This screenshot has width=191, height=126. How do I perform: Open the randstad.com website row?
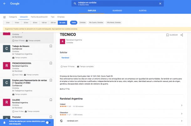[182, 121]
